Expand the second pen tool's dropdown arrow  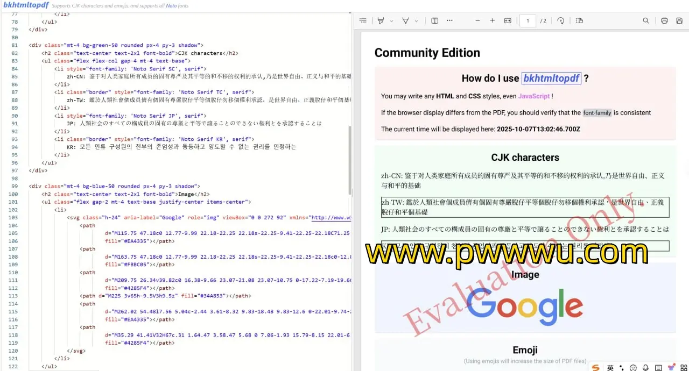coord(416,21)
